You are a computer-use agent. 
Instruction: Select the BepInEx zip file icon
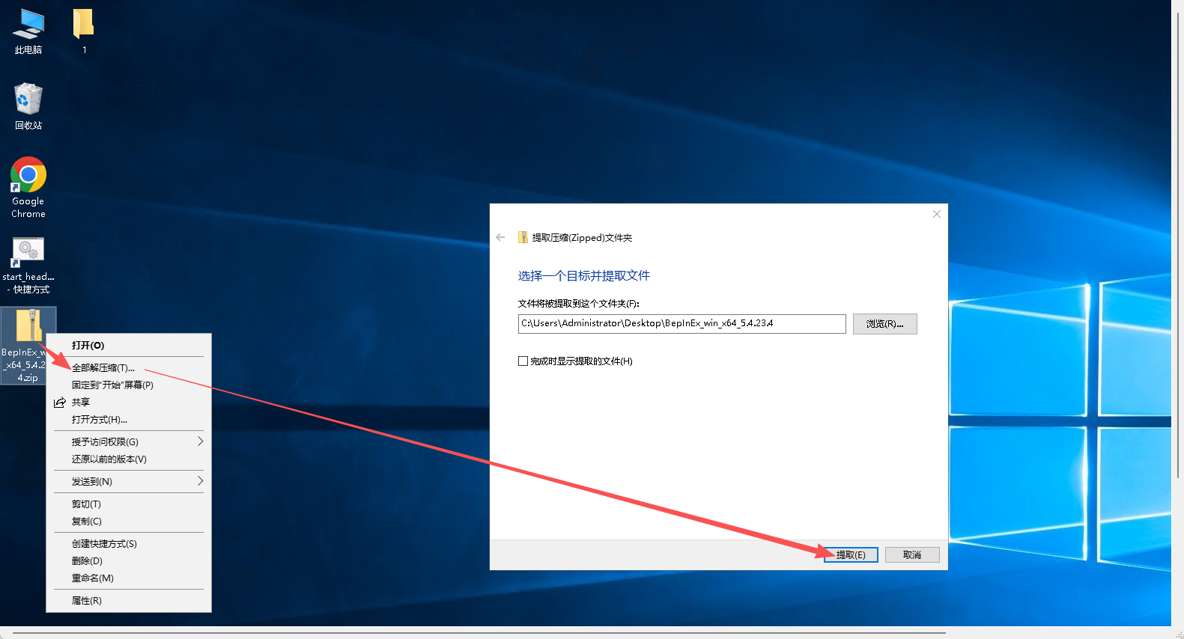pyautogui.click(x=28, y=326)
